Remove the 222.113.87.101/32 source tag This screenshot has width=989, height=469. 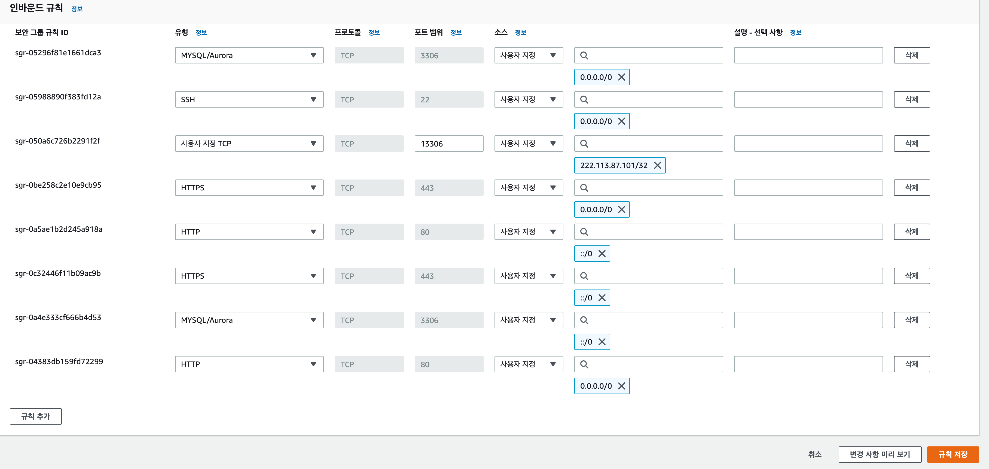click(x=657, y=166)
